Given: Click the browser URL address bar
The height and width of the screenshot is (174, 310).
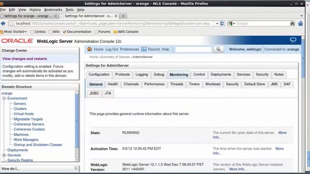Looking at the screenshot, I should click(x=113, y=24).
